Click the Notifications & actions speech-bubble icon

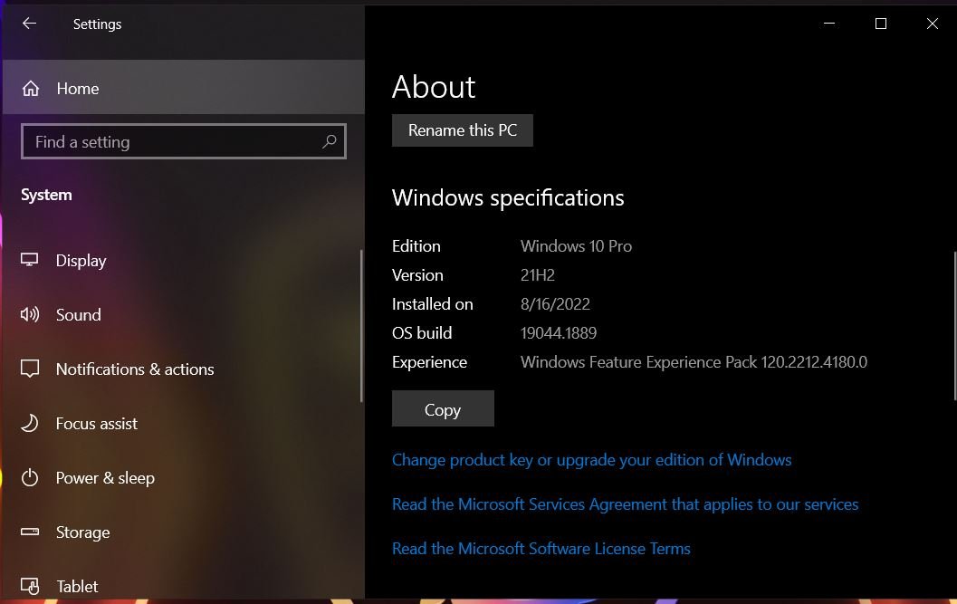tap(29, 369)
